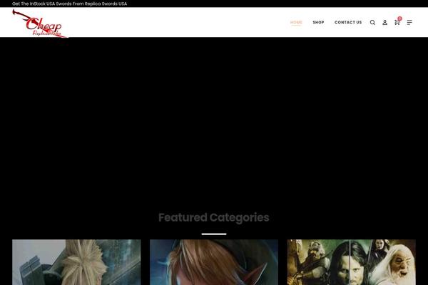Click the top announcement about Replica Swords USA
Image resolution: width=428 pixels, height=285 pixels.
coord(70,4)
